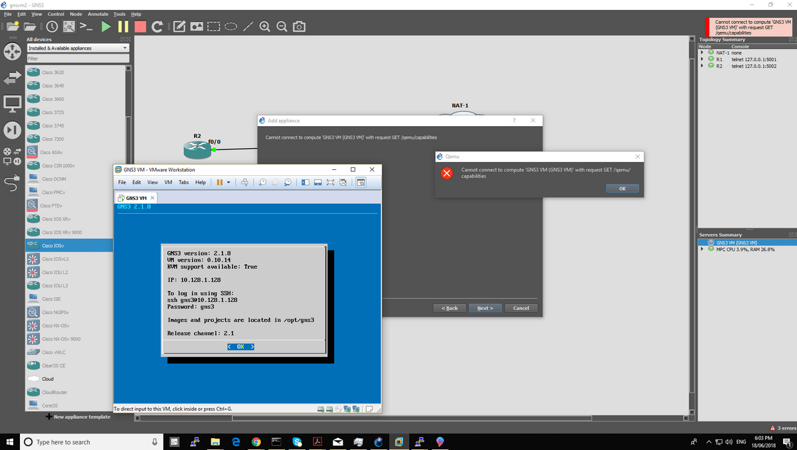Expand the R1 node in Topology Summary
This screenshot has height=450, width=797.
[x=701, y=59]
